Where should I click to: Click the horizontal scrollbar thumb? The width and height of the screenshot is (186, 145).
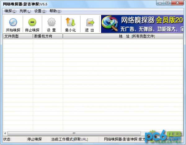(74, 133)
